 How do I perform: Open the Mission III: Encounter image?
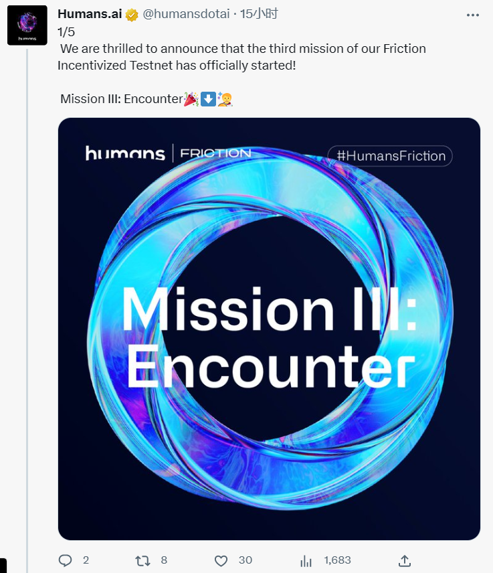click(269, 329)
